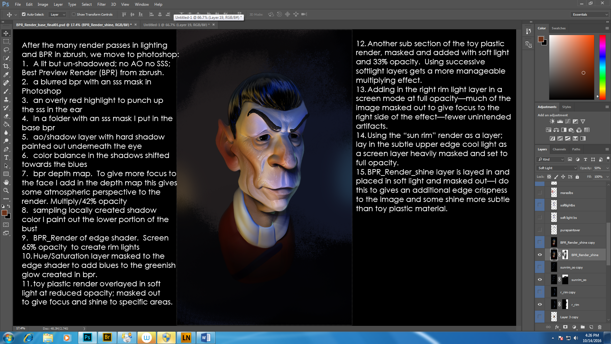Click the BPR_Render_shine layer mask thumbnail
611x344 pixels.
pyautogui.click(x=565, y=255)
